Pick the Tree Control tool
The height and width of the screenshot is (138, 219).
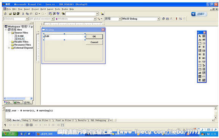click(x=204, y=66)
